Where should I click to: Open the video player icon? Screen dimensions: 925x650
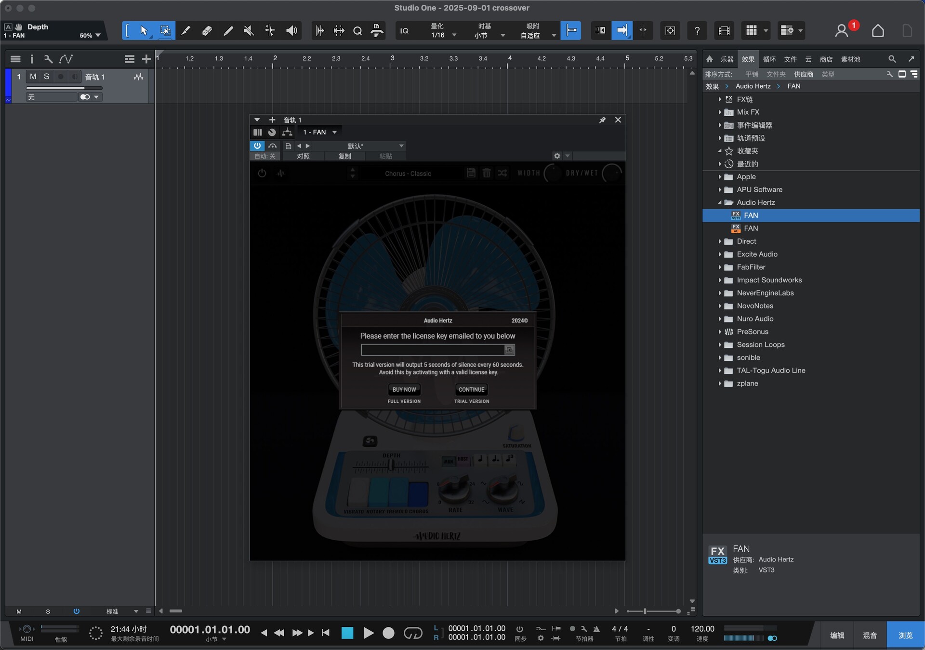point(724,31)
